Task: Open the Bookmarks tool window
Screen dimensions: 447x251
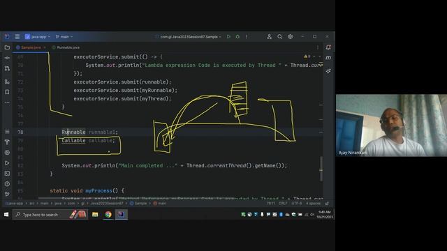Action: (x=7, y=92)
